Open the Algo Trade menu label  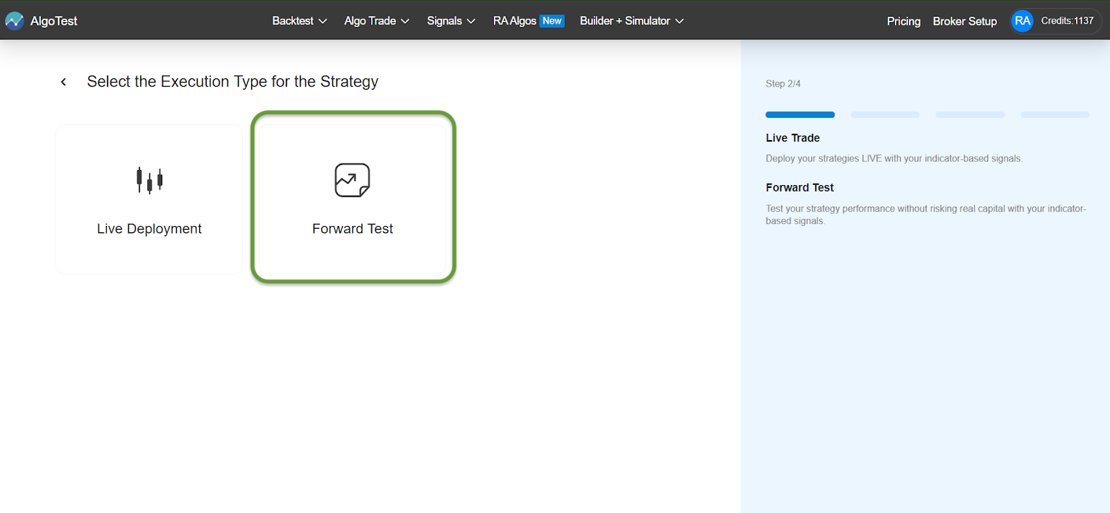click(370, 21)
